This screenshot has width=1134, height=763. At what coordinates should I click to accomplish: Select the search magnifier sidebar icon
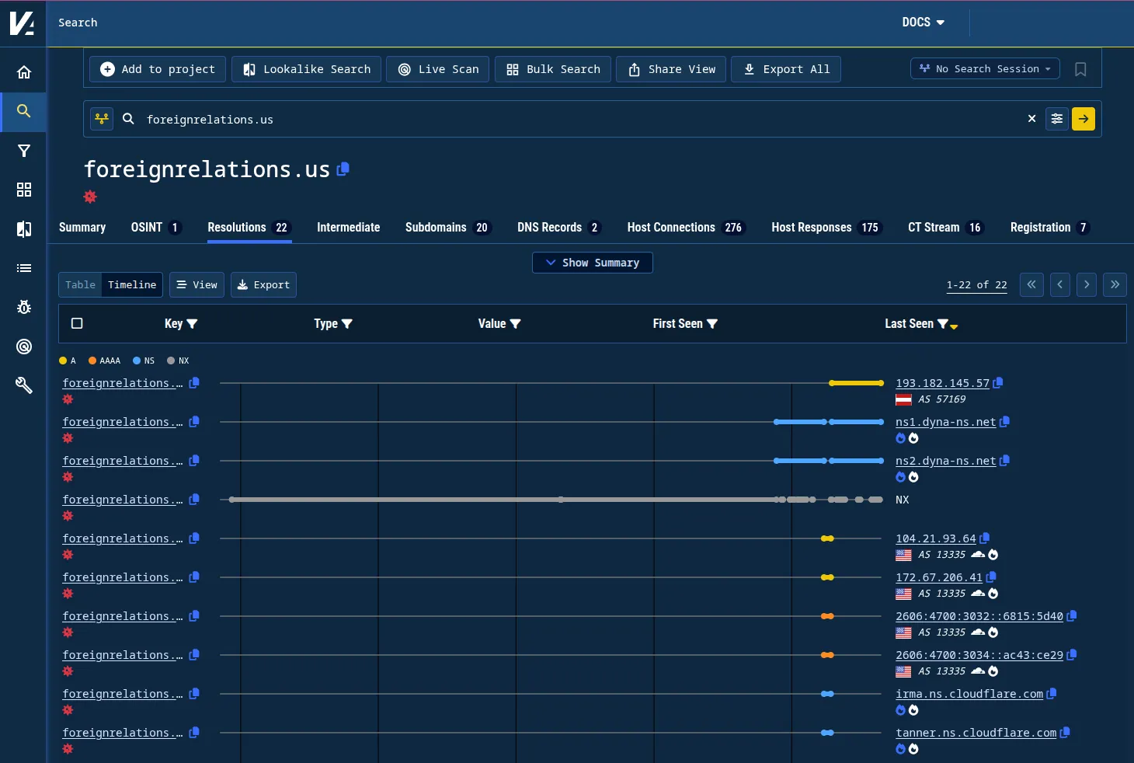[24, 111]
